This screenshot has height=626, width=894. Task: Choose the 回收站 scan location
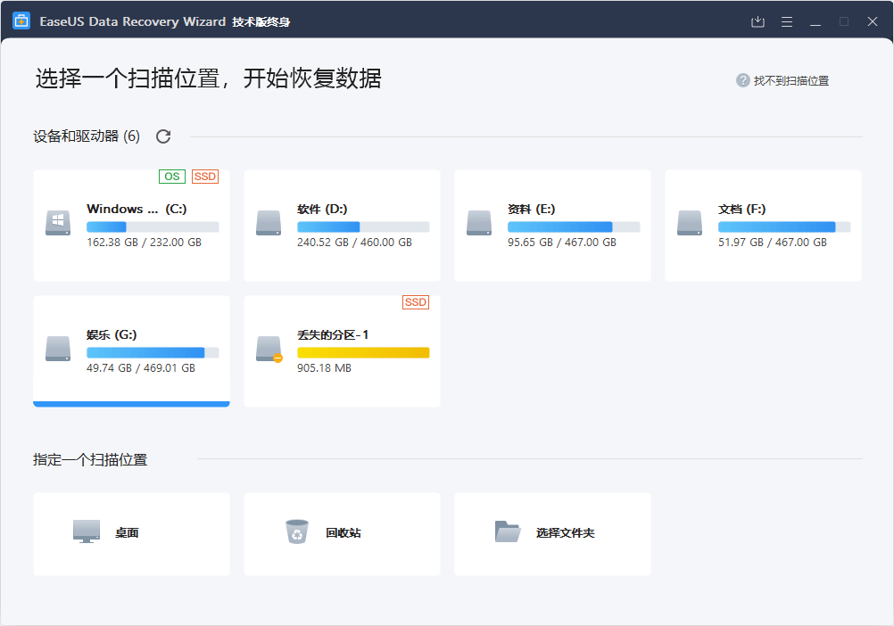pyautogui.click(x=342, y=534)
